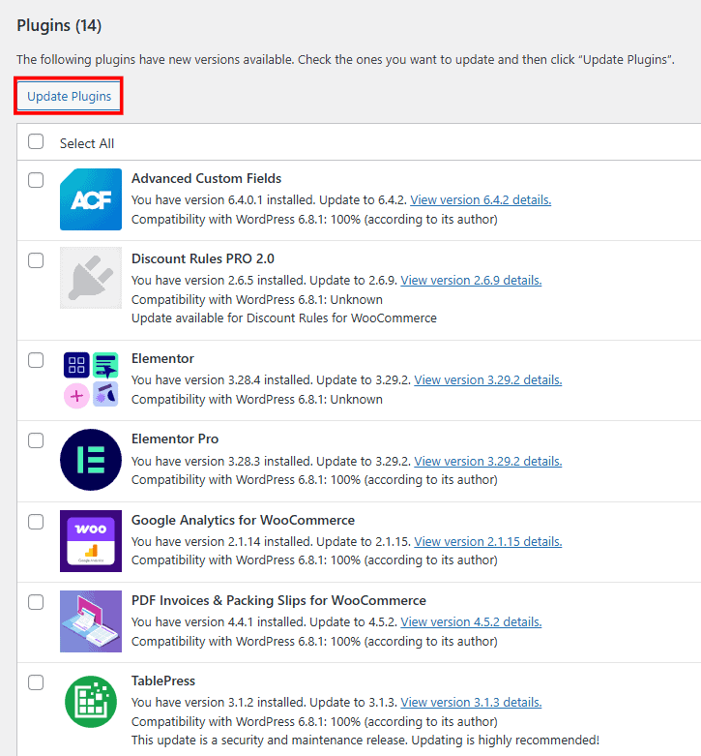
Task: Open View version 4.5.2 details link
Action: (x=471, y=622)
